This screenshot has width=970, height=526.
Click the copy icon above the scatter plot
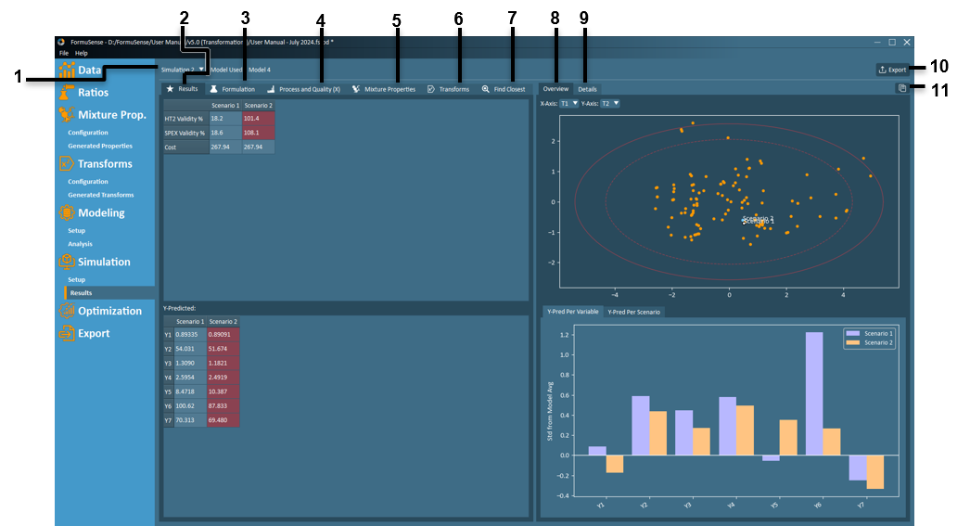pos(901,89)
